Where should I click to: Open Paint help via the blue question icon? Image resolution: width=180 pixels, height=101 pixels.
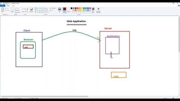(179, 6)
